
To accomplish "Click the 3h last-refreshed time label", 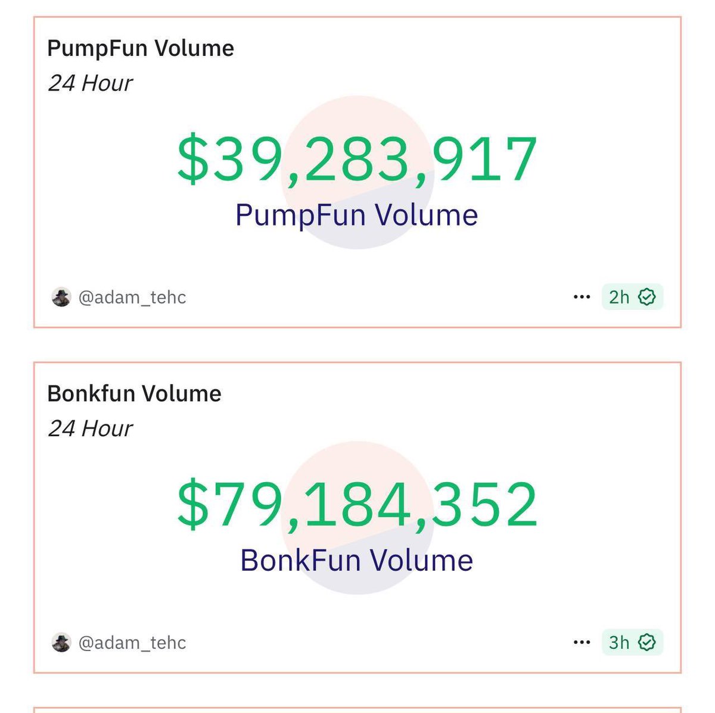I will click(x=619, y=642).
